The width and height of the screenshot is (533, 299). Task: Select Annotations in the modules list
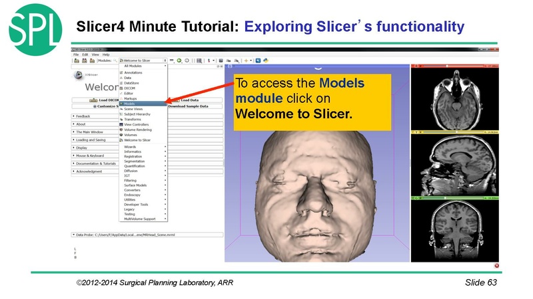pos(143,72)
